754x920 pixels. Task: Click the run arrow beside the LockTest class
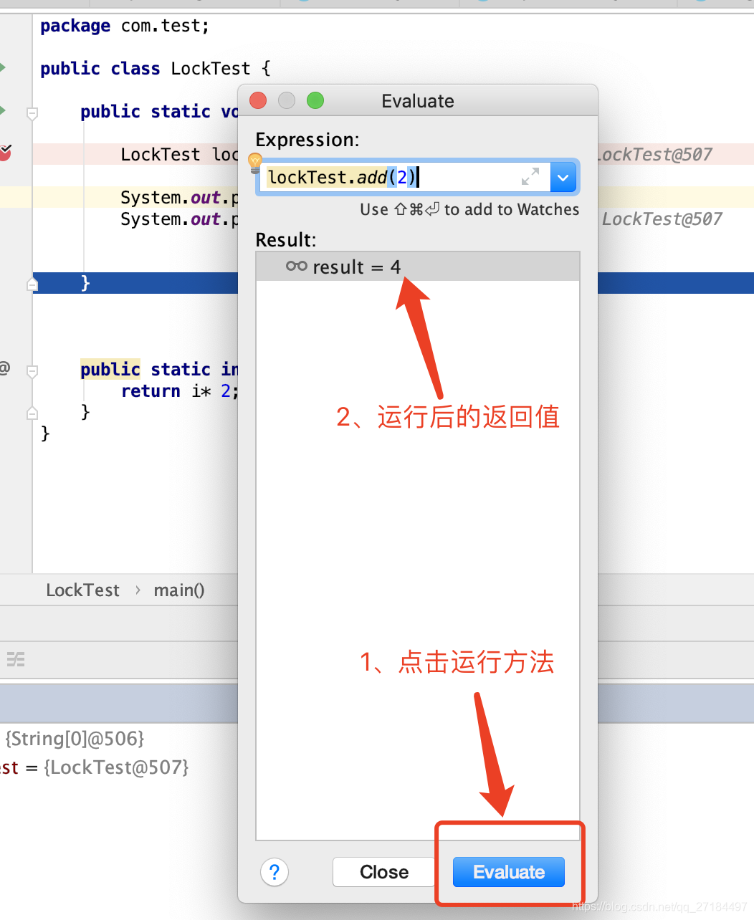click(3, 67)
